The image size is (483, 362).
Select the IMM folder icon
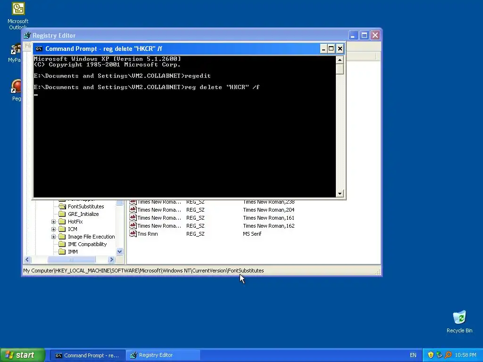pyautogui.click(x=62, y=252)
